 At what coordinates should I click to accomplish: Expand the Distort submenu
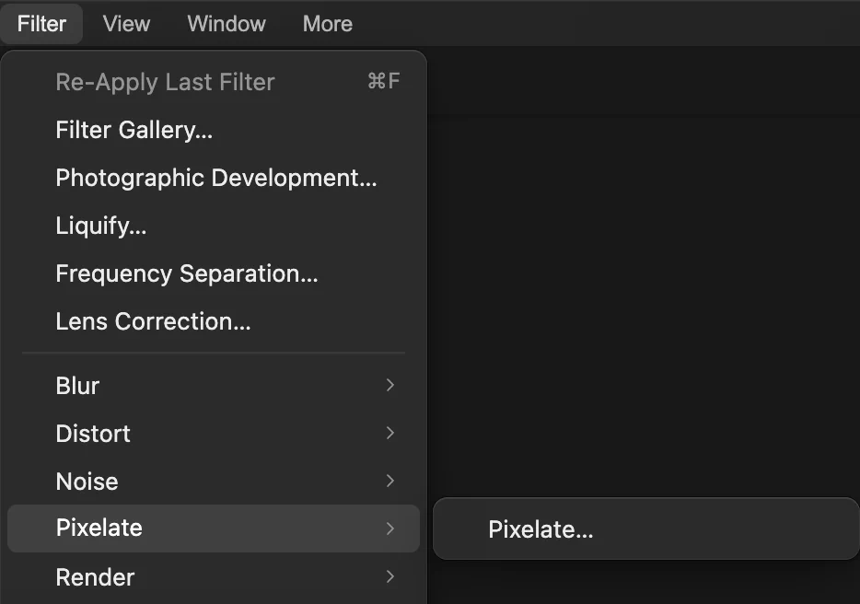pyautogui.click(x=214, y=434)
